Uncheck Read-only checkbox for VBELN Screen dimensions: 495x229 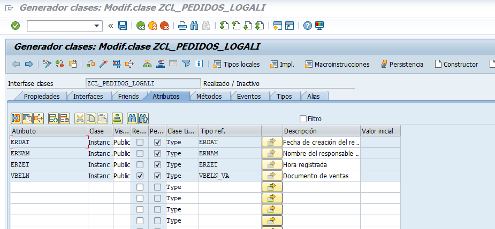(140, 176)
